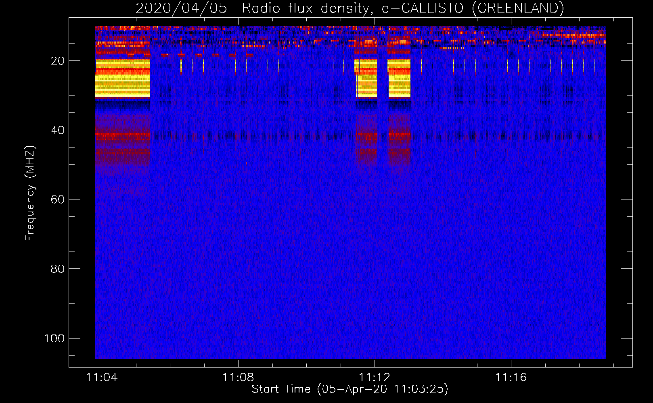Select the 40 MHz frequency tick label
Screen dimensions: 653x403
point(58,130)
